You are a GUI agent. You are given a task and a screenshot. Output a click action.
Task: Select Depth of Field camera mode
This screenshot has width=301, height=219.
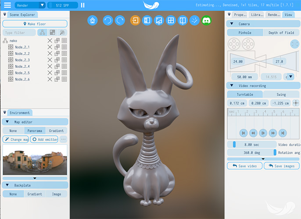pyautogui.click(x=281, y=32)
